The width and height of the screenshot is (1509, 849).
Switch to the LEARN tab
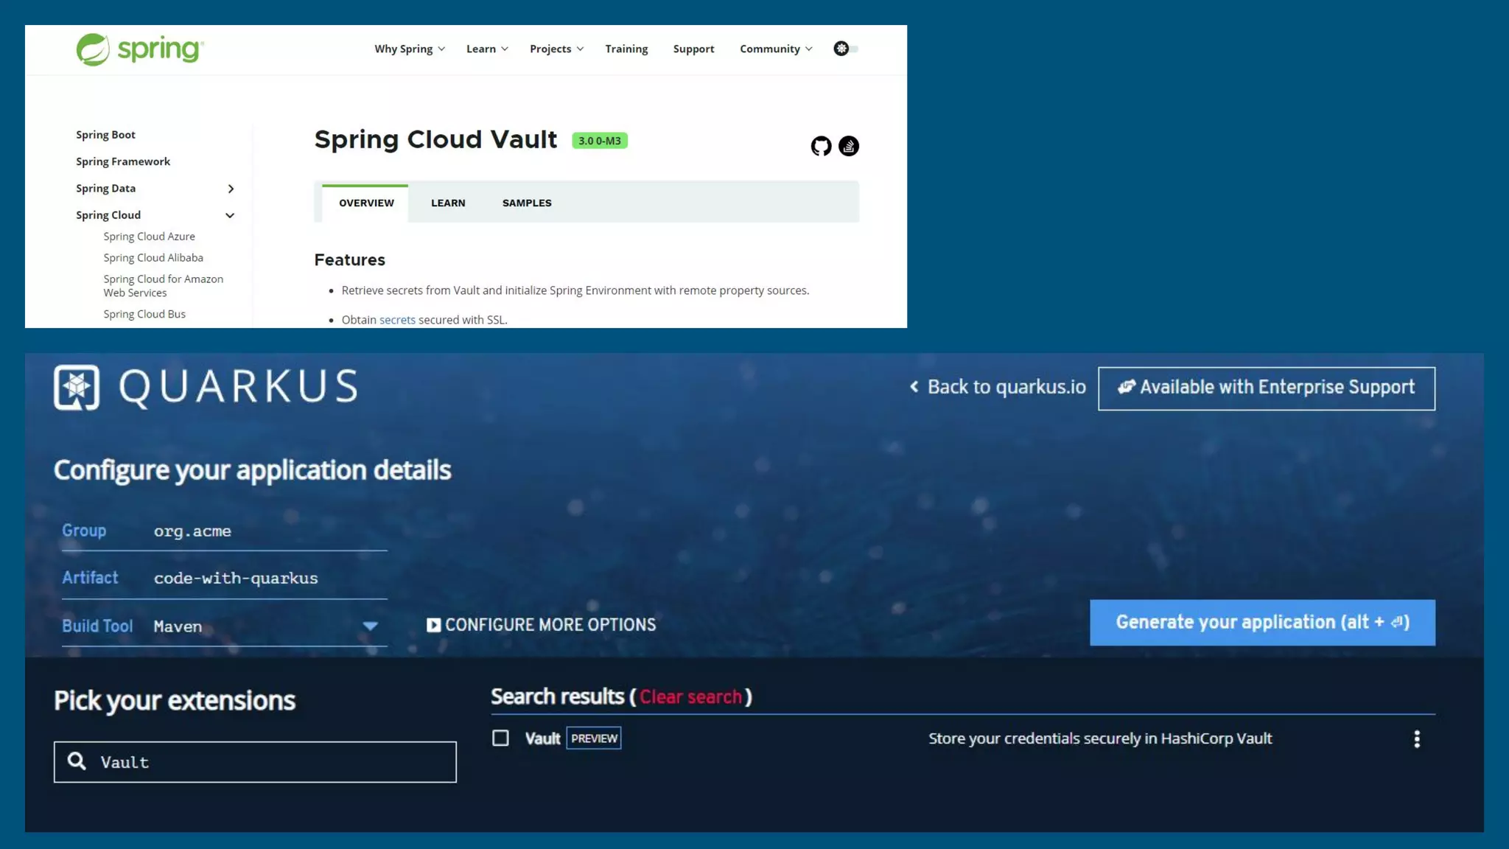point(448,203)
